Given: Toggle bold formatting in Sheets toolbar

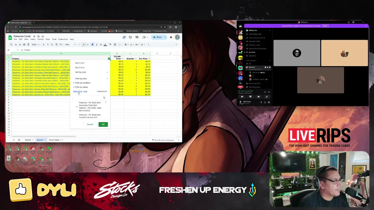Looking at the screenshot, I should (x=92, y=45).
